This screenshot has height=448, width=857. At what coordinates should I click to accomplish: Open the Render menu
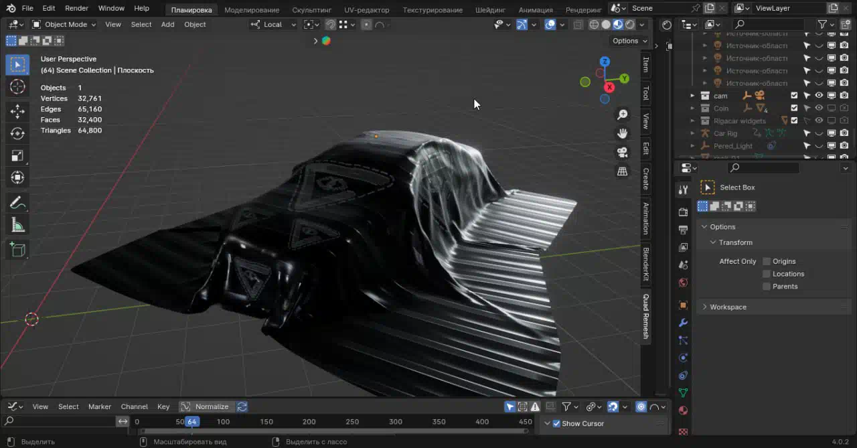click(76, 8)
